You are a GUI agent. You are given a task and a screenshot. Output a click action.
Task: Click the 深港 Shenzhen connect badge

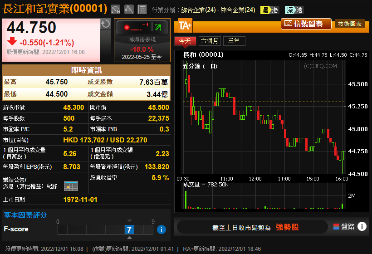coord(294,10)
